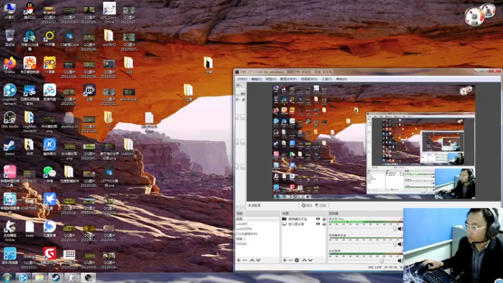Switch to Steam in the taskbar

click(55, 277)
